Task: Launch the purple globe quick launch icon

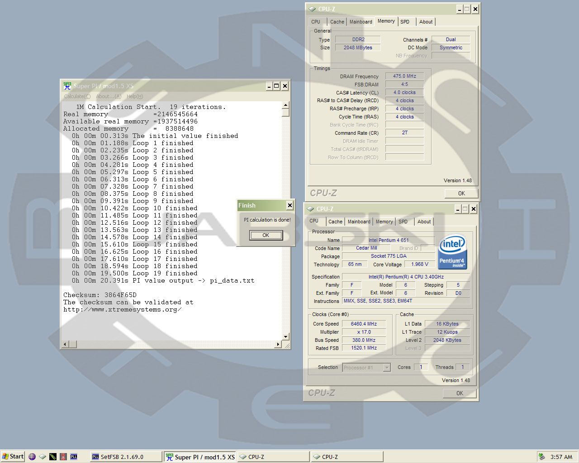Action: (32, 457)
